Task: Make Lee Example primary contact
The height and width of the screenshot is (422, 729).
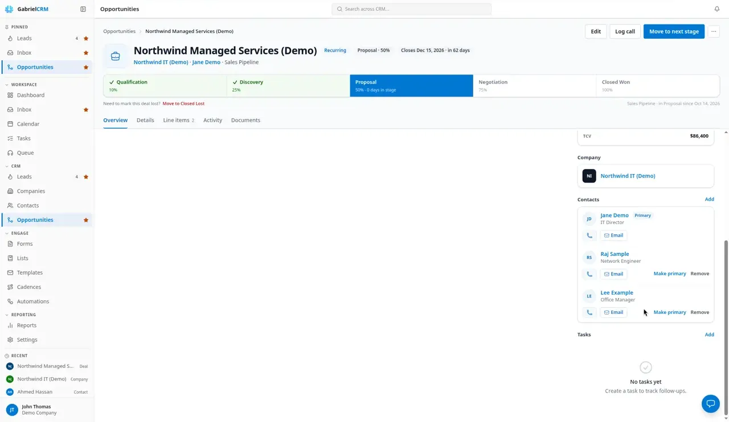Action: (670, 312)
